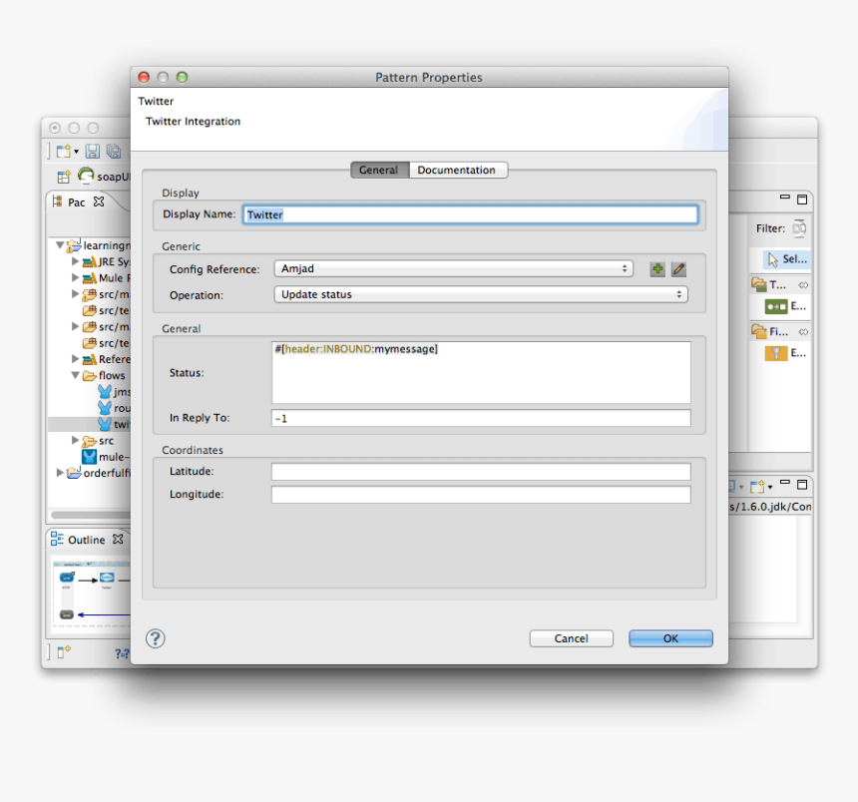Viewport: 858px width, 802px height.
Task: Click the Select tool in palette
Action: pos(787,259)
